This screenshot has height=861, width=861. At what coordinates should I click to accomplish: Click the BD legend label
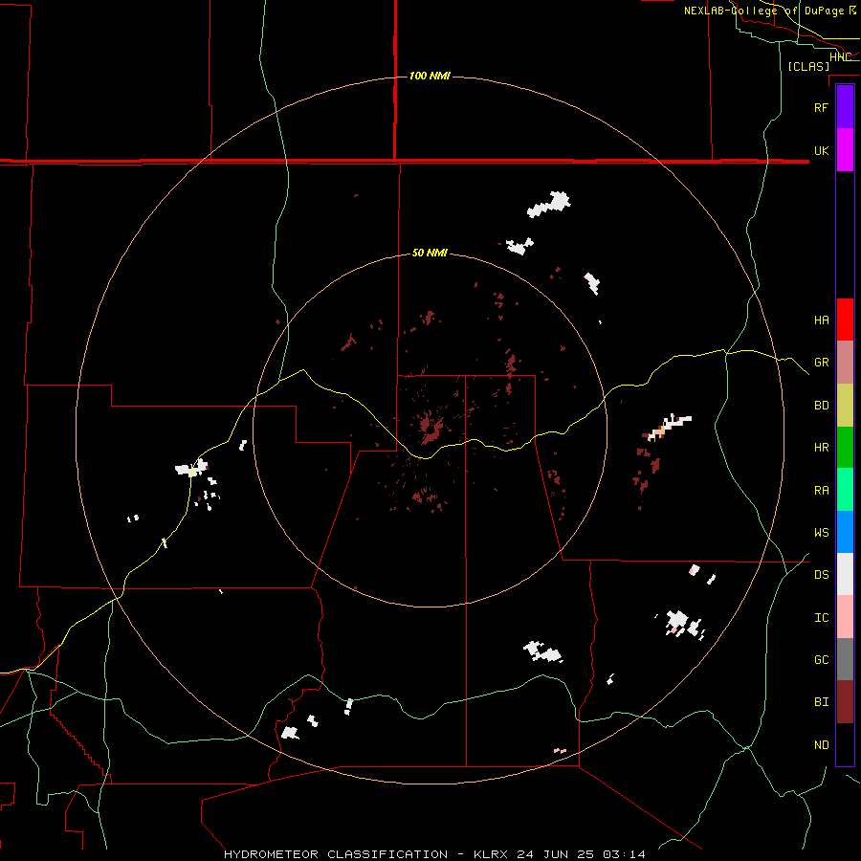pyautogui.click(x=821, y=406)
